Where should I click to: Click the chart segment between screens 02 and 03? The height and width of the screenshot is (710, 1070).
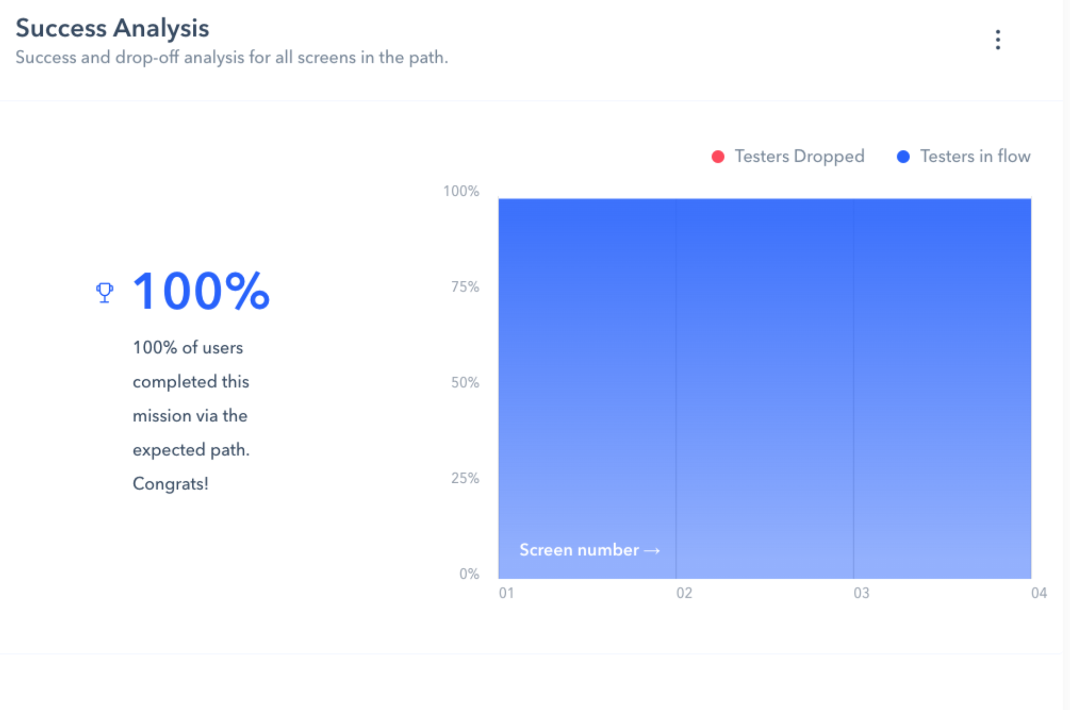pos(765,388)
